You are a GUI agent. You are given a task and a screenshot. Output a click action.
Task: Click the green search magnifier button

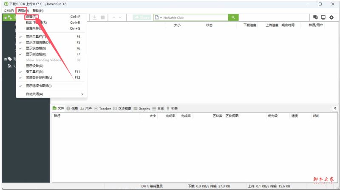coord(233,17)
